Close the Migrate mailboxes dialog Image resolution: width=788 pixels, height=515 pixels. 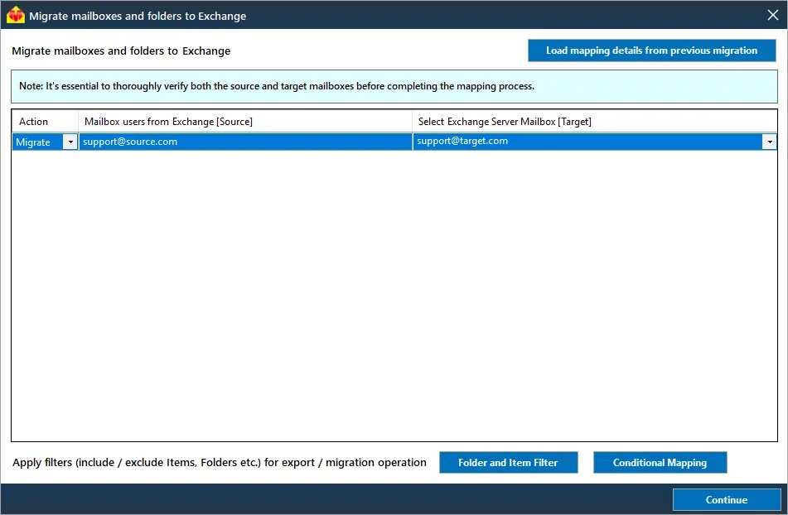point(773,15)
